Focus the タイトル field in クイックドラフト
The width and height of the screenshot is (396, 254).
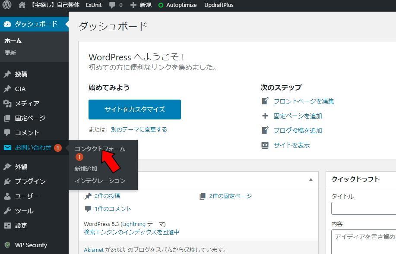(364, 208)
